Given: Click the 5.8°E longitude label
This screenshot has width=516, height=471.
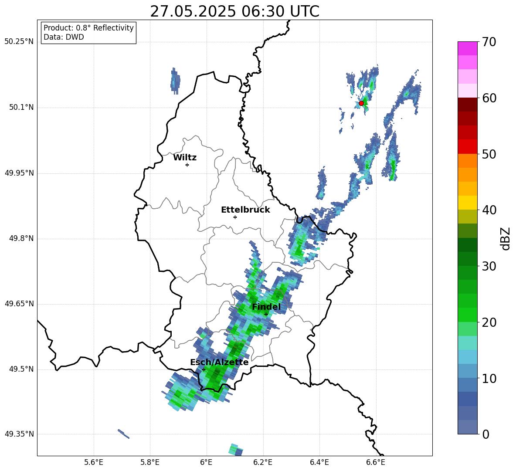Looking at the screenshot, I should [150, 462].
